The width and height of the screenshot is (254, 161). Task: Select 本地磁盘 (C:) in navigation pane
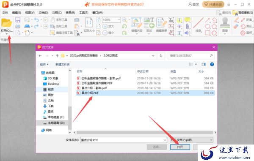(x=56, y=117)
